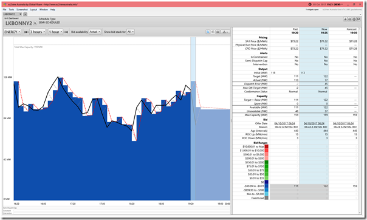Click the Conformance Status row label
367x220 pixels.
(x=256, y=92)
